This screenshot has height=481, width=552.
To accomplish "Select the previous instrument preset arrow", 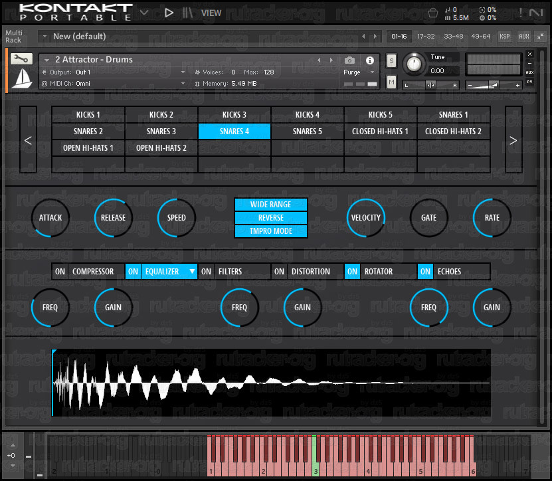I will tap(320, 60).
